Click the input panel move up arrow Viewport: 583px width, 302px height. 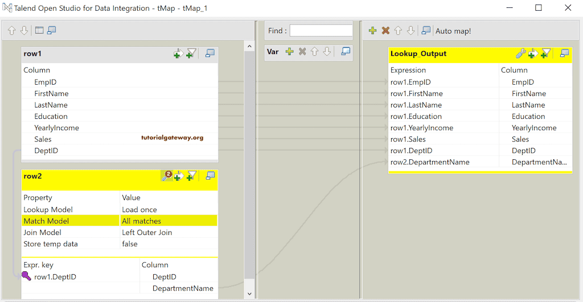(12, 31)
